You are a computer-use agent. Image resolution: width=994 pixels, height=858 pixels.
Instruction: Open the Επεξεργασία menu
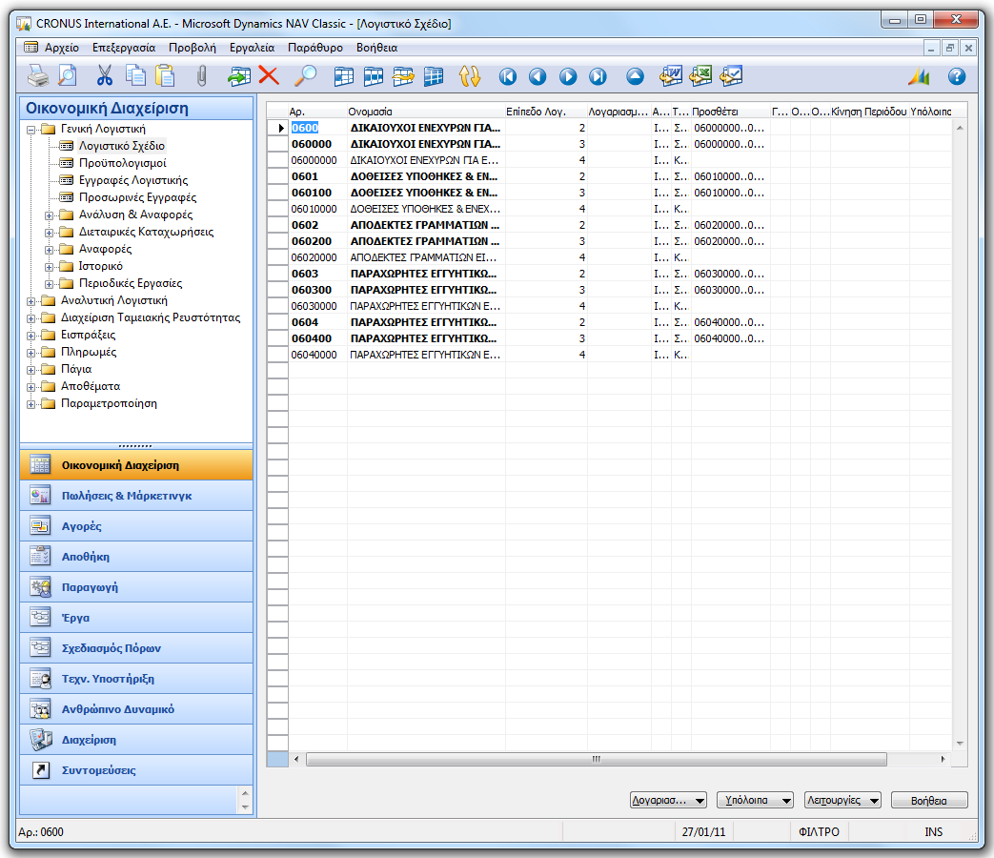pos(124,48)
